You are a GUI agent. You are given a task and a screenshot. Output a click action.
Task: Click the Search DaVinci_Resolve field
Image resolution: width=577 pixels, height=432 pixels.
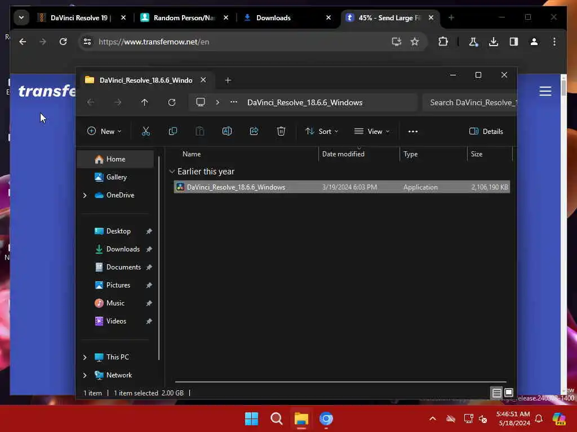click(470, 102)
